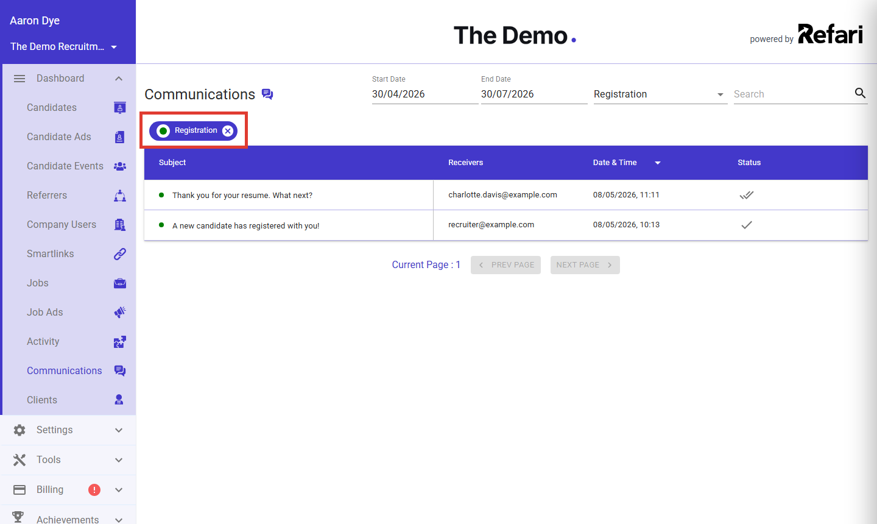Image resolution: width=877 pixels, height=524 pixels.
Task: Open the Job Ads page link
Action: (x=45, y=313)
